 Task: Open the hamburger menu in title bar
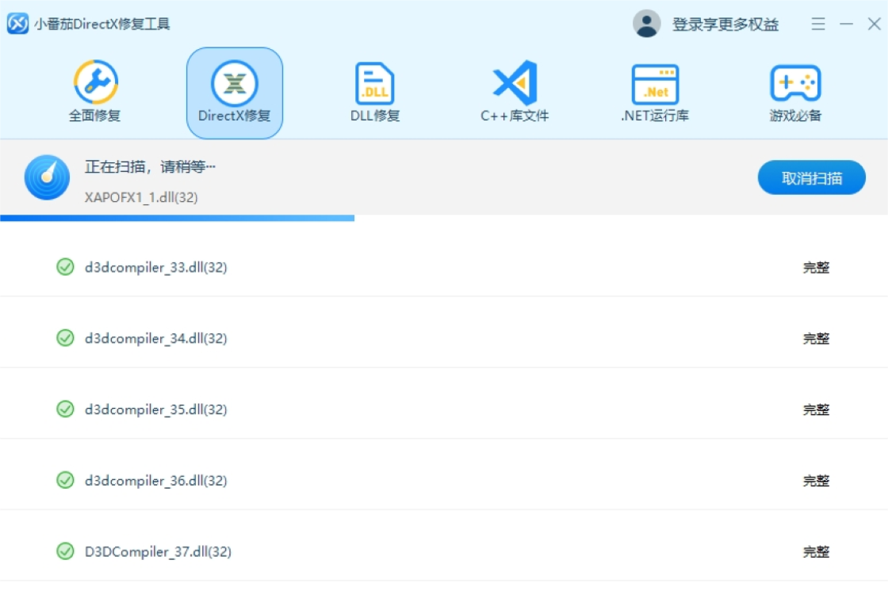tap(818, 24)
